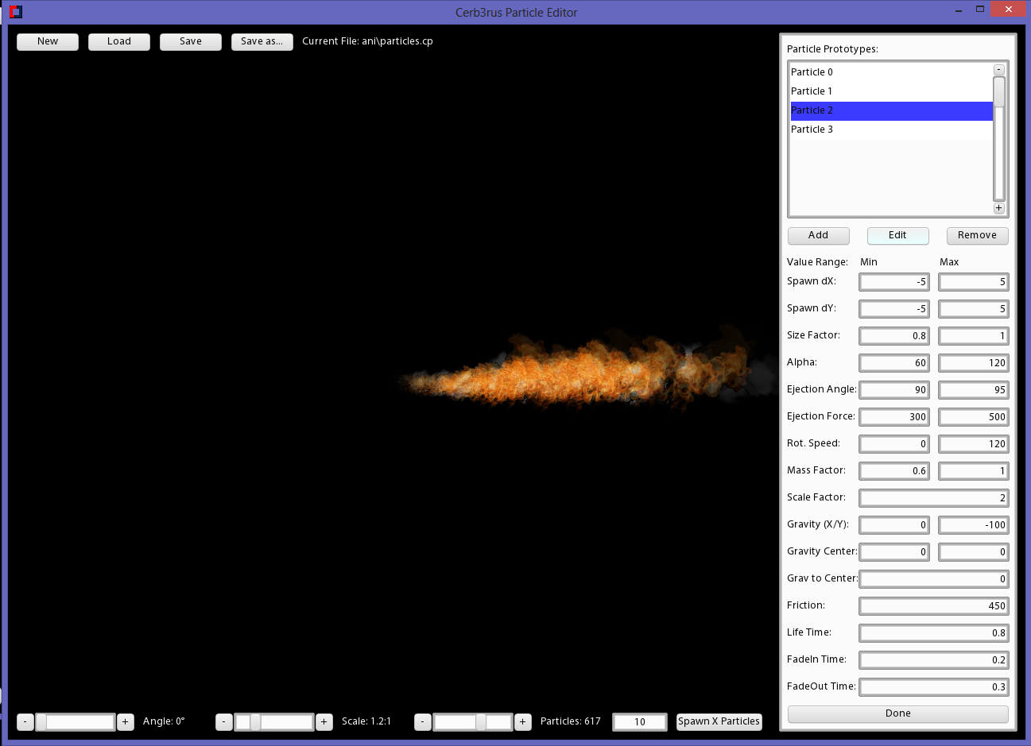The width and height of the screenshot is (1031, 746).
Task: Increase scale with the plus button
Action: coord(324,721)
